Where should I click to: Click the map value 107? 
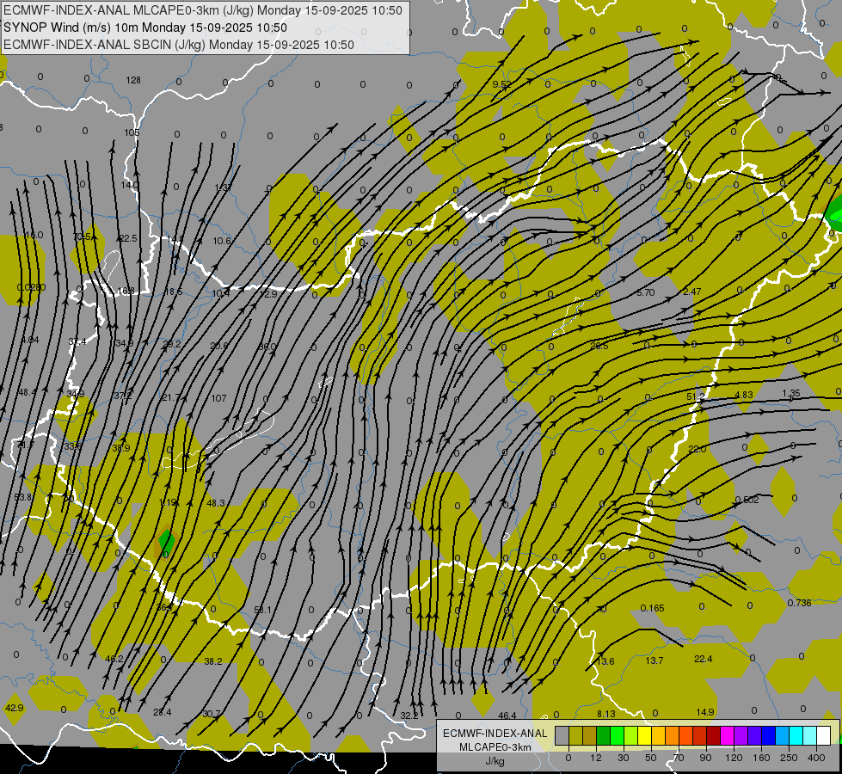[218, 398]
